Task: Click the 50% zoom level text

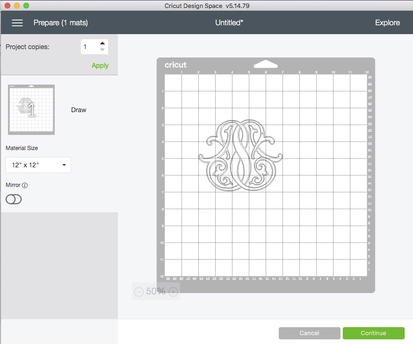Action: click(x=156, y=291)
